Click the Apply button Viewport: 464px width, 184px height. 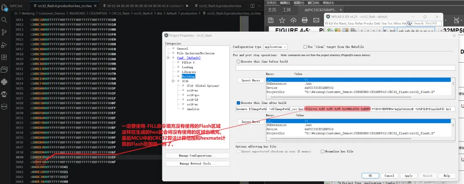pyautogui.click(x=409, y=175)
